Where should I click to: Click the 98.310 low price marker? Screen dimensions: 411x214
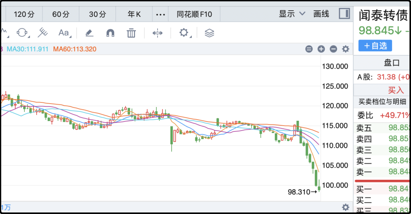click(x=302, y=192)
